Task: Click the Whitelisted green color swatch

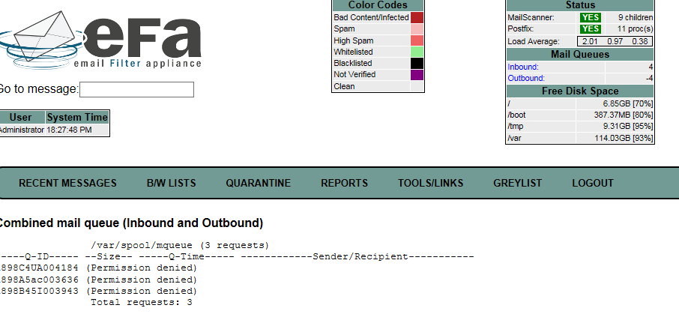Action: point(417,52)
